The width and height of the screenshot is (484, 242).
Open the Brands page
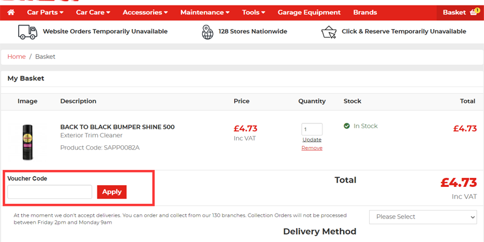tap(365, 12)
